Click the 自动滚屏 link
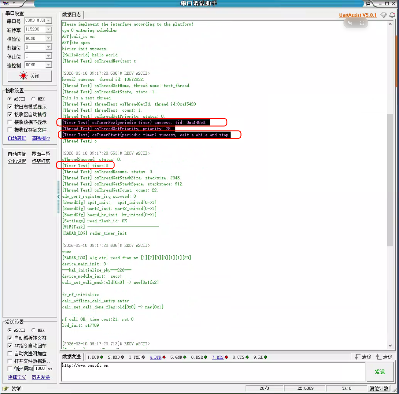The width and height of the screenshot is (399, 394). [17, 138]
